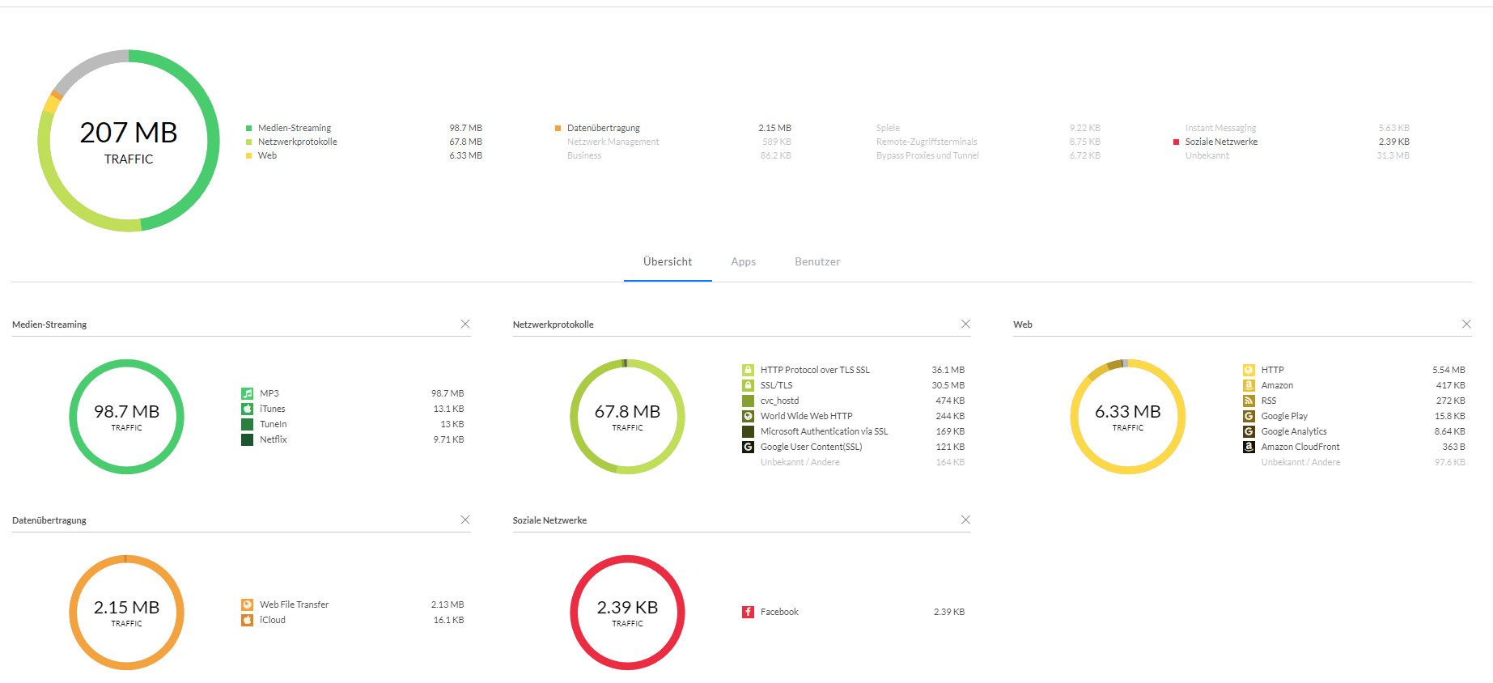Click the '31.3 MB' Unbekannt value

coord(1393,155)
